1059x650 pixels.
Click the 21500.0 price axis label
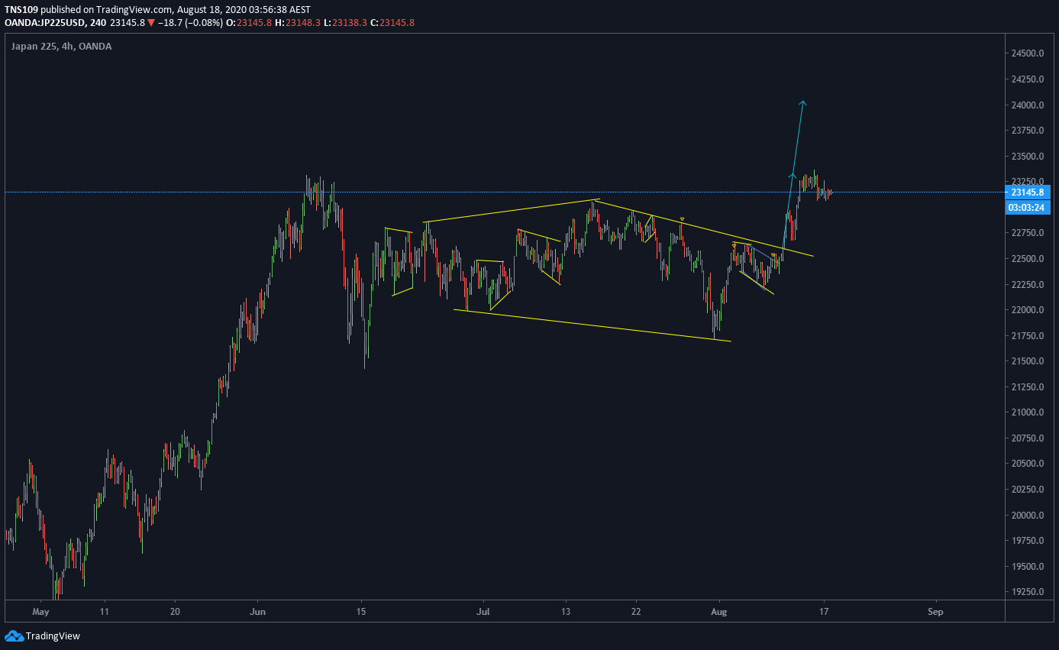click(1028, 361)
